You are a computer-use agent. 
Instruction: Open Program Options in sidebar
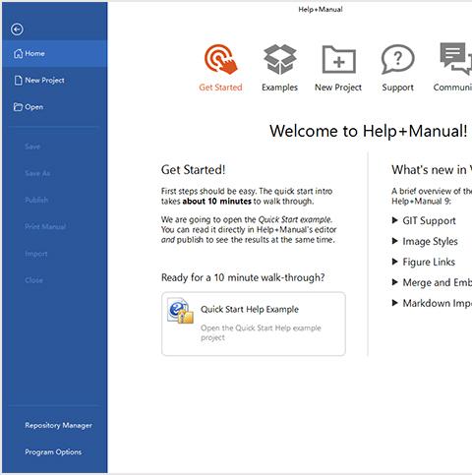click(53, 451)
